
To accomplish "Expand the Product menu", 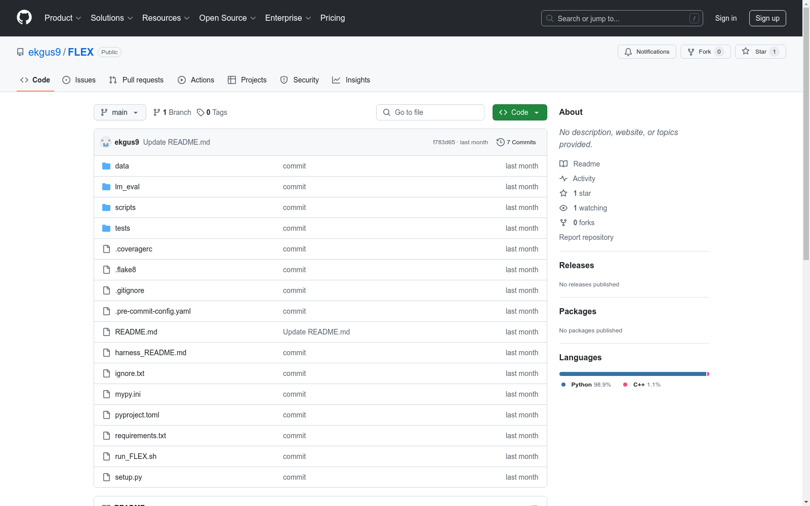I will 63,18.
